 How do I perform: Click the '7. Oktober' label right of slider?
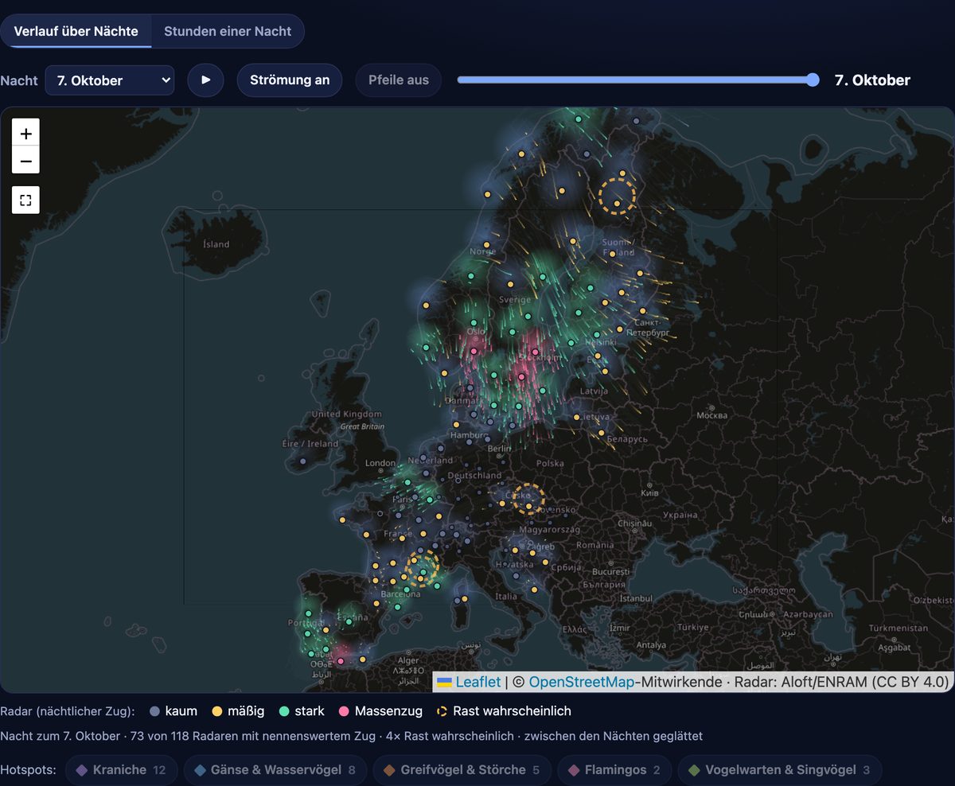point(872,80)
